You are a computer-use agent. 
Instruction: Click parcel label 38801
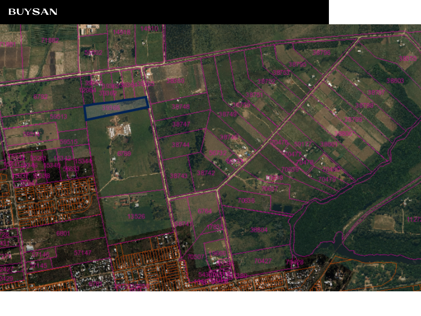click(x=329, y=144)
